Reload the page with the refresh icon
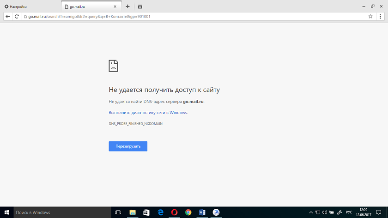 (x=17, y=17)
